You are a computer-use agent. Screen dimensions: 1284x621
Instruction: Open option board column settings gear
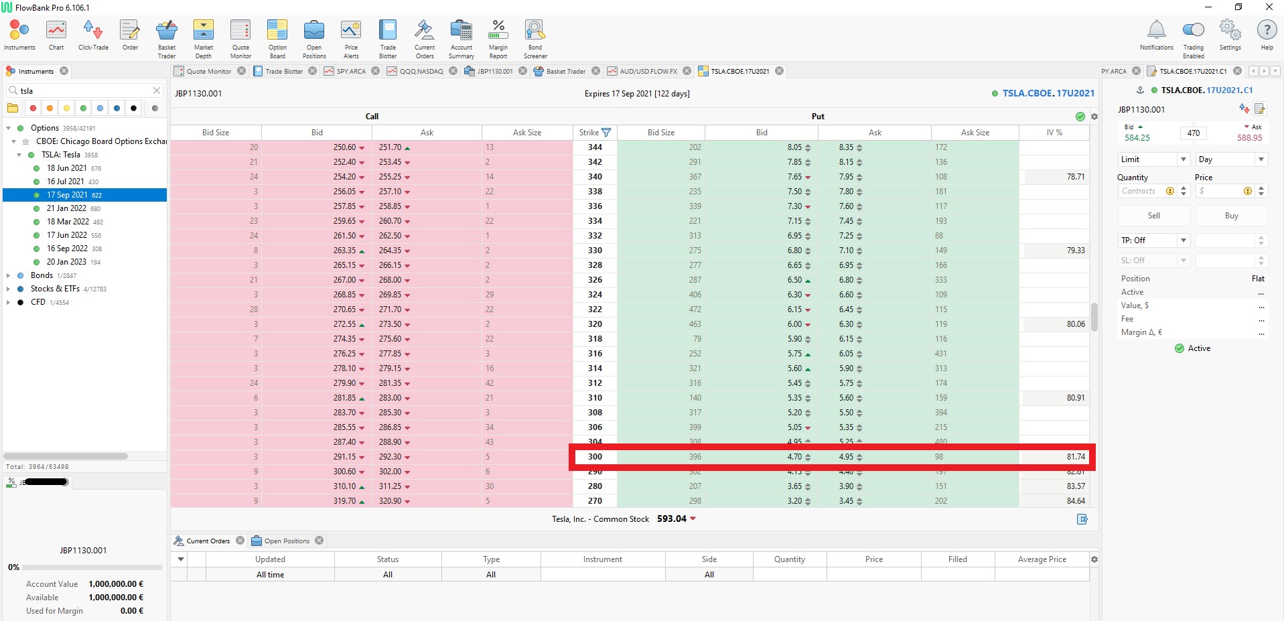[x=1094, y=117]
